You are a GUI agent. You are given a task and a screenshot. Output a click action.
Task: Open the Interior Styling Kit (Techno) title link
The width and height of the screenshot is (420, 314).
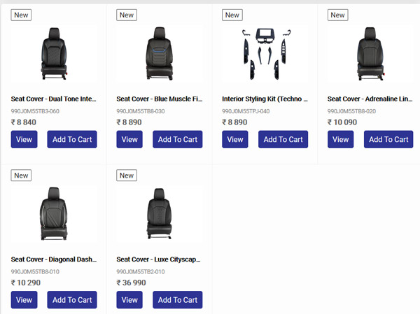(265, 99)
